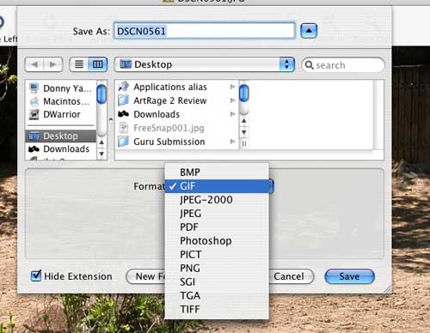Click the sidebar scrollbar thumb
The image size is (430, 333).
[101, 94]
